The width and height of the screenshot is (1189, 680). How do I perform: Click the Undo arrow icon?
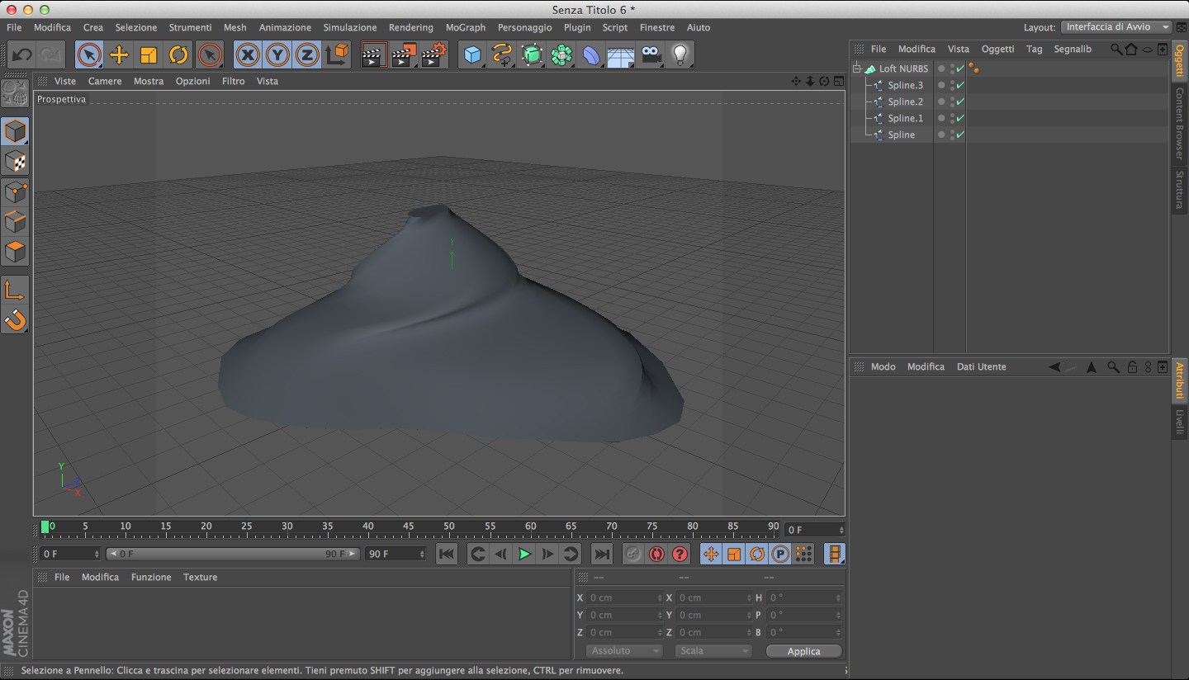point(22,55)
